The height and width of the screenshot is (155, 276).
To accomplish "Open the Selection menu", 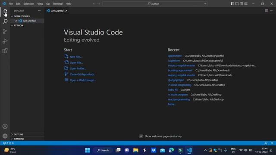I will (29, 4).
